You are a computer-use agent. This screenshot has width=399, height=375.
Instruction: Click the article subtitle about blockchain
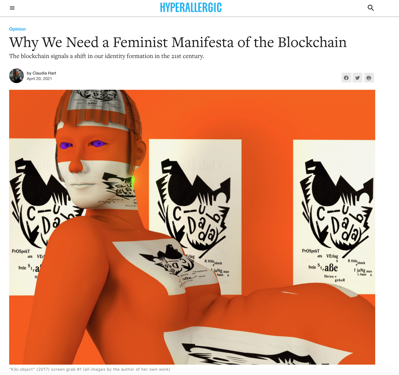tap(106, 56)
